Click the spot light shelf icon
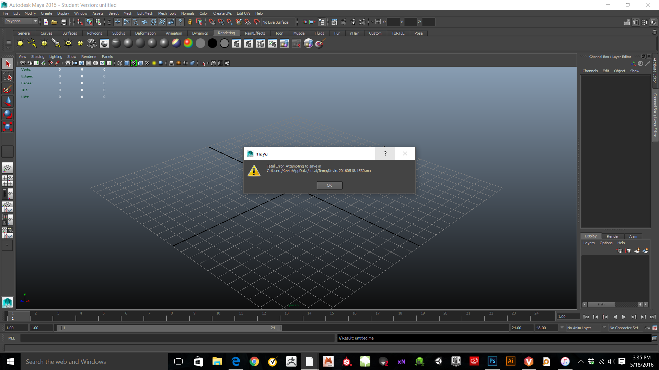This screenshot has width=659, height=370. (56, 44)
